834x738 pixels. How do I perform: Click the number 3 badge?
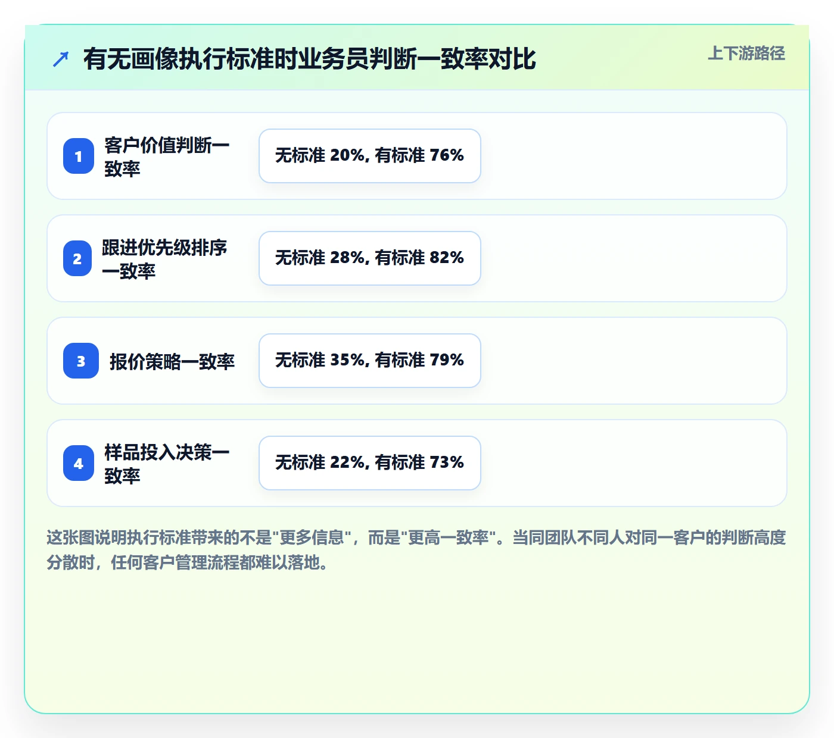(81, 361)
